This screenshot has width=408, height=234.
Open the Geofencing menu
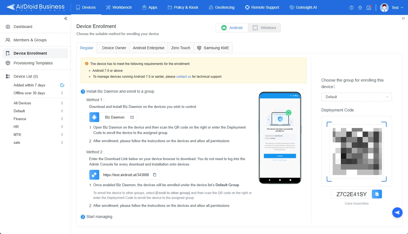coord(222,7)
